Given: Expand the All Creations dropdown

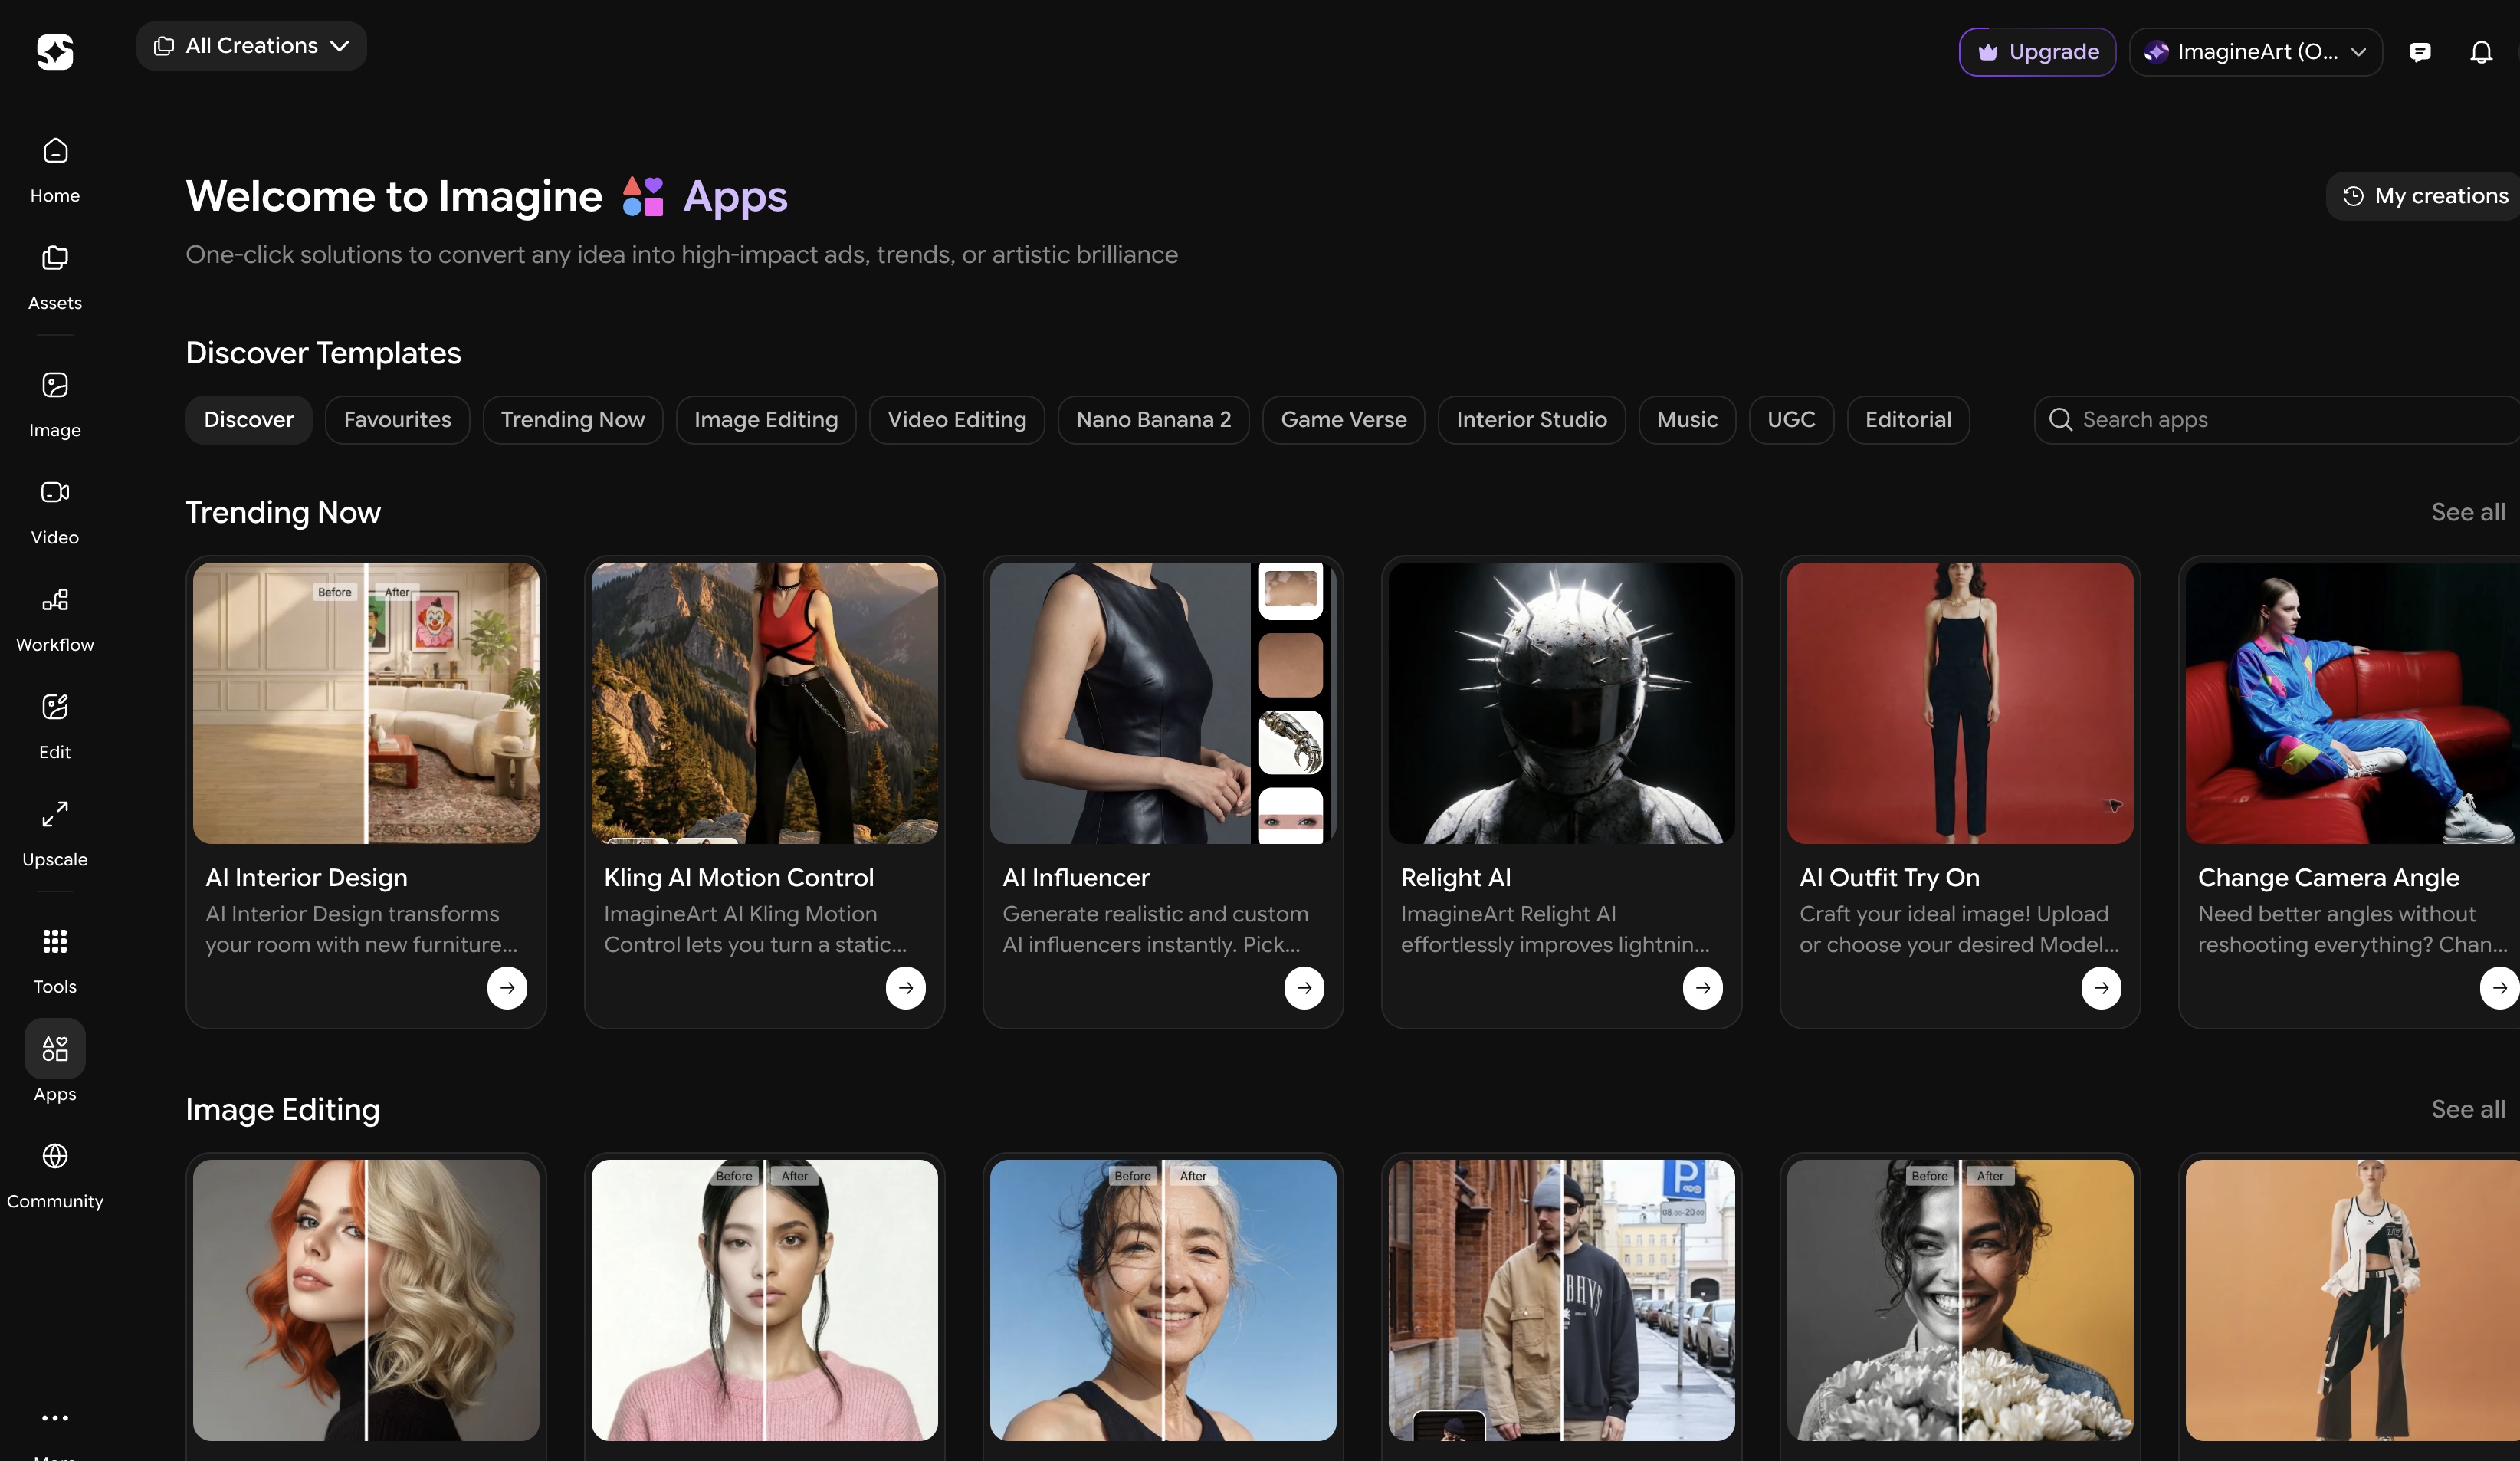Looking at the screenshot, I should [x=251, y=46].
